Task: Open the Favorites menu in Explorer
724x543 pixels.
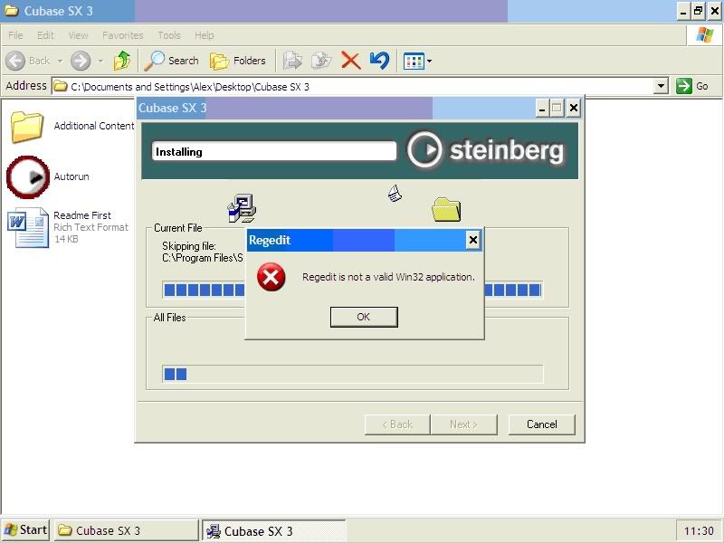Action: [123, 35]
